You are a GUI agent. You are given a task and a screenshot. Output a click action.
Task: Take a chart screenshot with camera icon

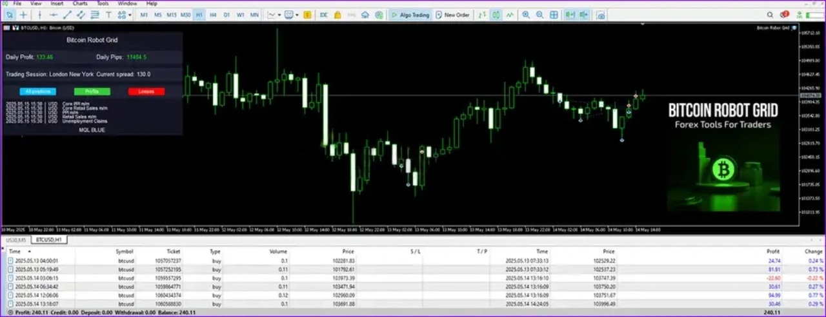tap(601, 15)
